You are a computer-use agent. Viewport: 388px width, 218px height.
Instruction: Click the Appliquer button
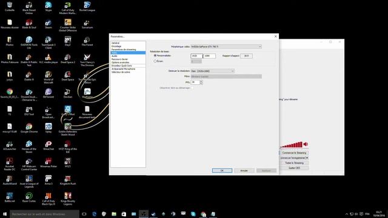[266, 171]
